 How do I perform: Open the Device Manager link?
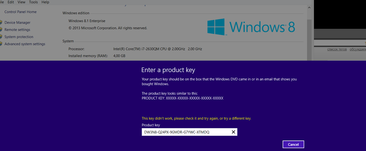click(17, 23)
